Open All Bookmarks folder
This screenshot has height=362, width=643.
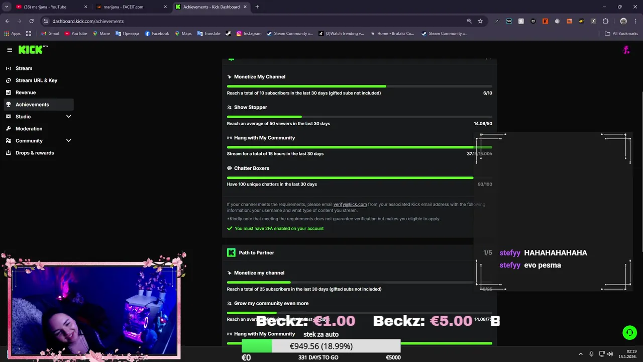pyautogui.click(x=621, y=34)
